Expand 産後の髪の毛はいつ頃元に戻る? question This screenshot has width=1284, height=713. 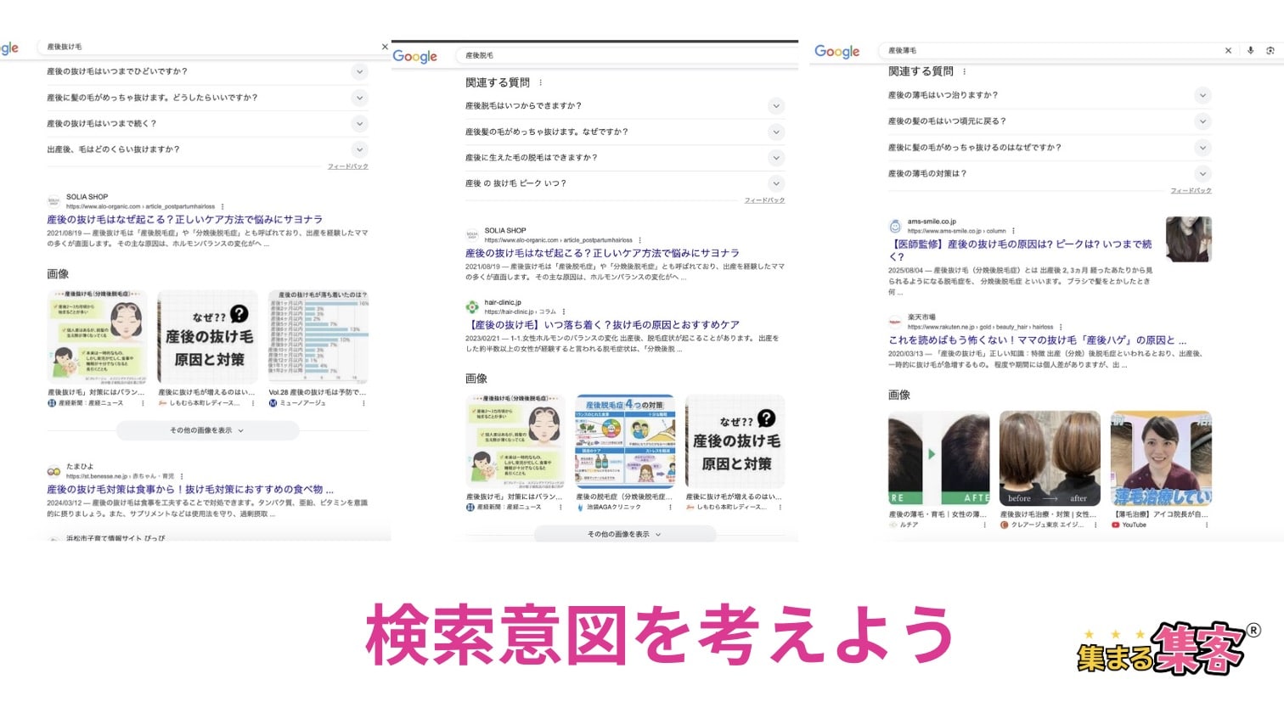(x=1202, y=121)
